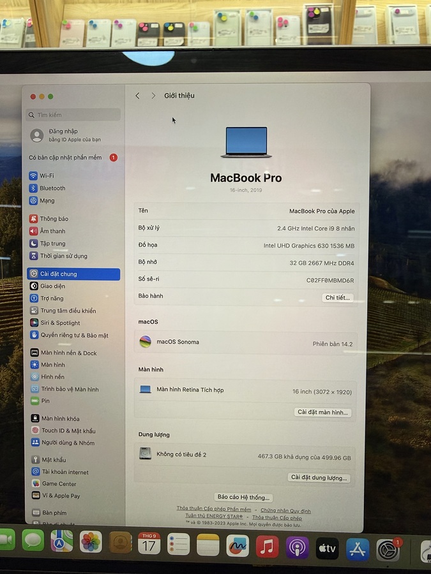Open Màn hình display settings in sidebar
Image resolution: width=431 pixels, height=574 pixels.
(x=48, y=365)
